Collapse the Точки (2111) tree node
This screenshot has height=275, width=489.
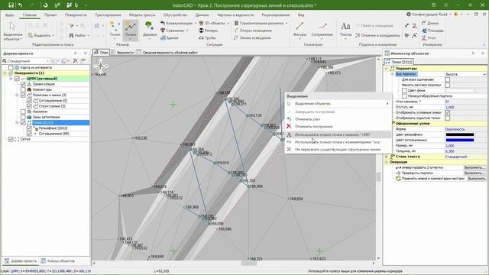pos(17,122)
